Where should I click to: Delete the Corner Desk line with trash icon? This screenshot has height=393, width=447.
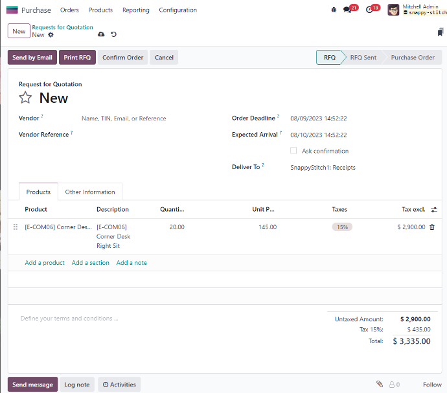point(432,227)
